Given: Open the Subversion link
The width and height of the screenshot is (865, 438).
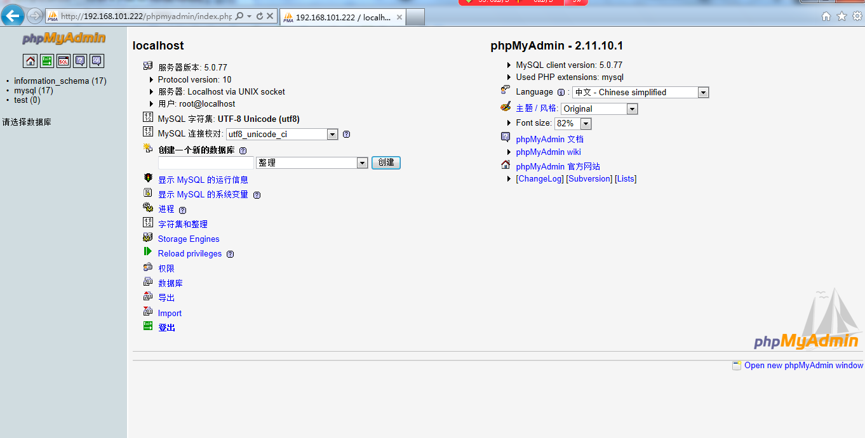Looking at the screenshot, I should click(589, 179).
